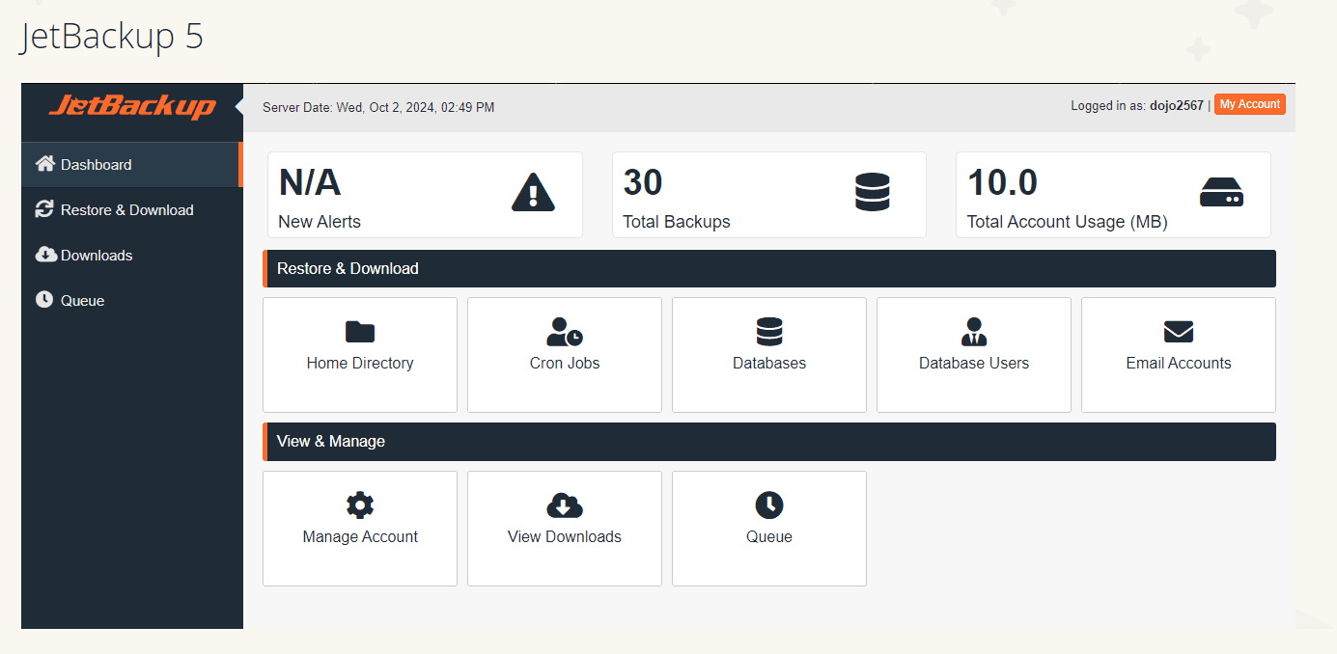The height and width of the screenshot is (654, 1337).
Task: Click the Cron Jobs icon tile
Action: pyautogui.click(x=564, y=331)
